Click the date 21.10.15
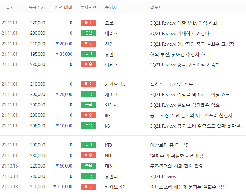Viewport: 246px width, 194px height. point(10,166)
